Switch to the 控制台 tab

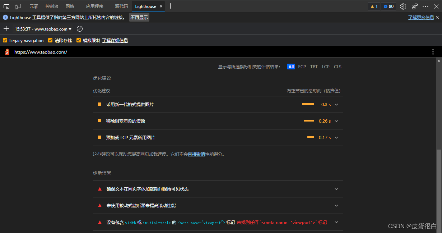pyautogui.click(x=52, y=6)
